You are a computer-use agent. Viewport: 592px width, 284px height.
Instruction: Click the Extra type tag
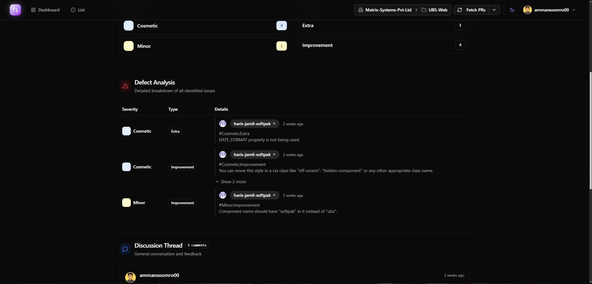175,131
